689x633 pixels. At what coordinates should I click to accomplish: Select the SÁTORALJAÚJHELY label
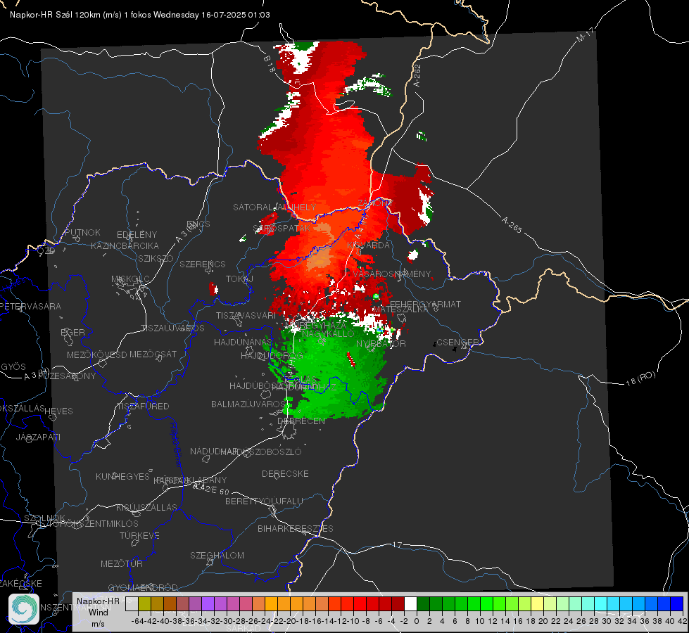(274, 207)
